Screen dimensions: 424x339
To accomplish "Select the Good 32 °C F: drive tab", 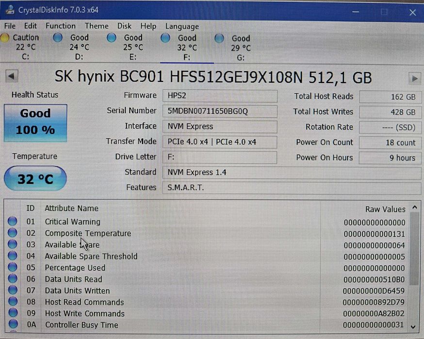I will [x=187, y=48].
